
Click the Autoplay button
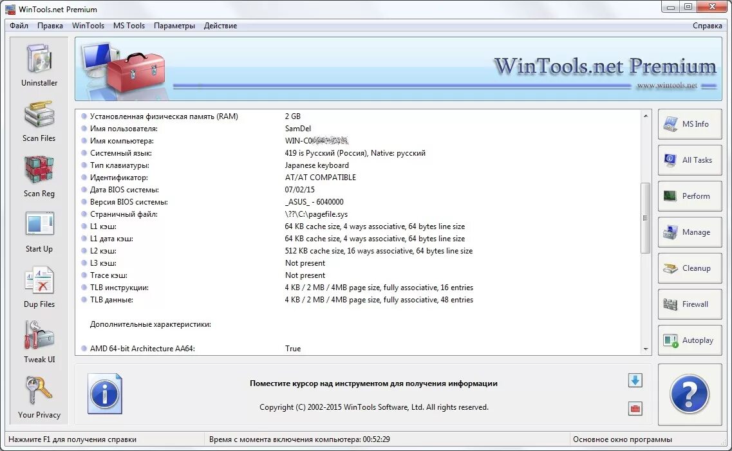[690, 340]
